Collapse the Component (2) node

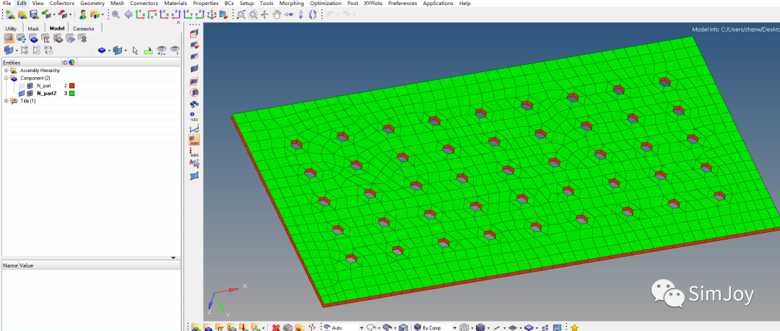[x=6, y=78]
